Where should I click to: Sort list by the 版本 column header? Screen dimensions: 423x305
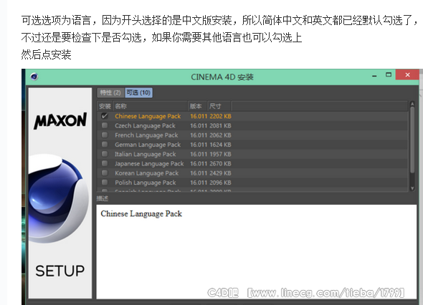197,106
